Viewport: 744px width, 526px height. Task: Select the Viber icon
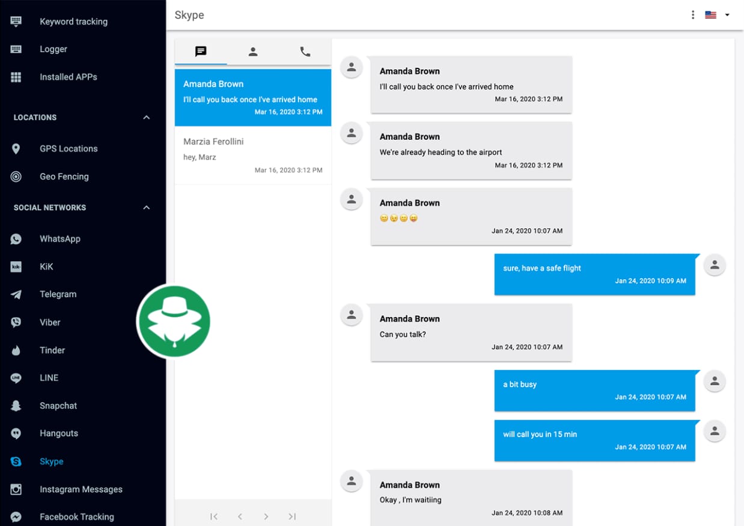(16, 322)
